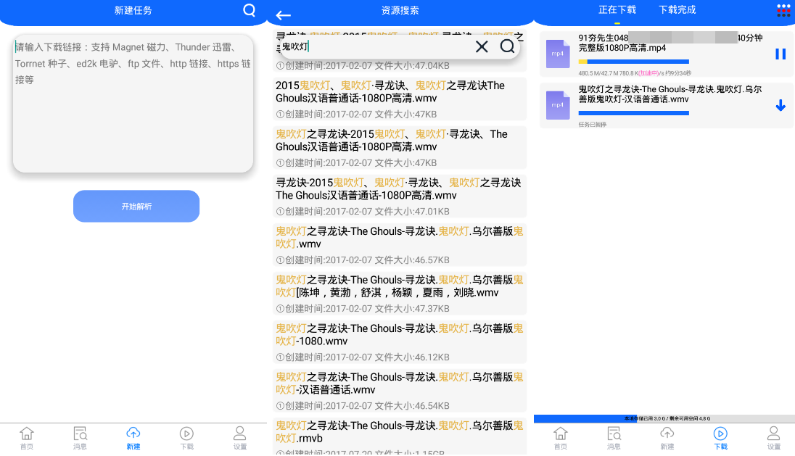
Task: Tap 新建 in the download screen's bottom bar
Action: click(667, 438)
